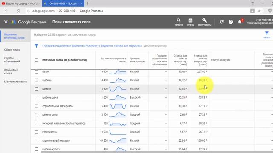Check the box for 'щебень цена' row
Viewport: 273px width, 153px height.
point(36,97)
